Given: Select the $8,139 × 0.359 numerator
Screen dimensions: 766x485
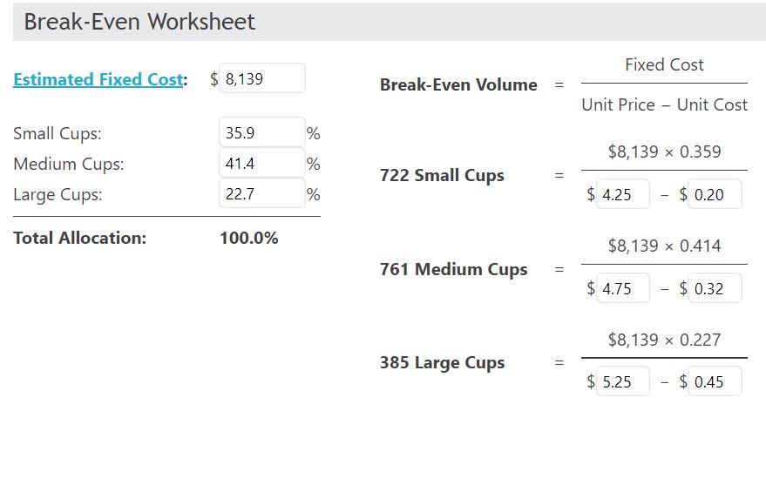Looking at the screenshot, I should click(x=664, y=152).
